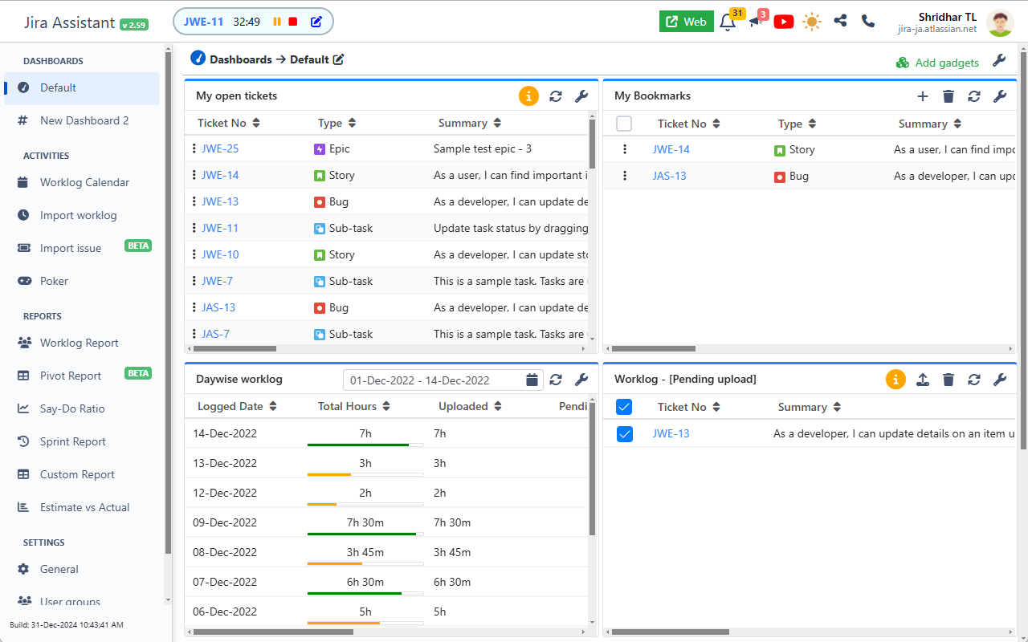Uncheck select-all box in Worklog Pending upload
1028x642 pixels.
[624, 407]
